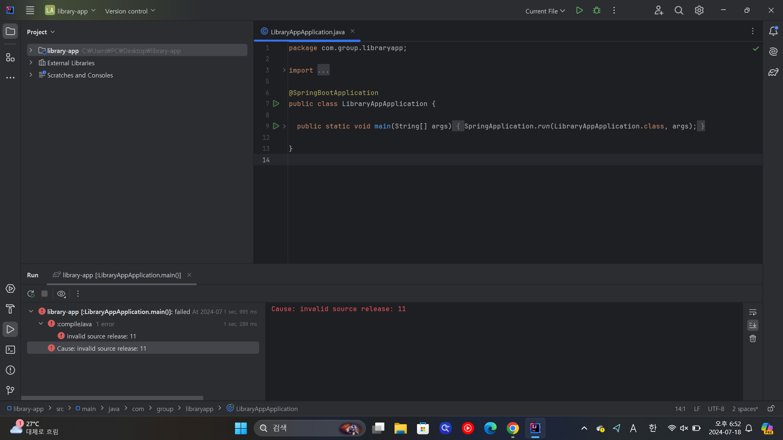The height and width of the screenshot is (440, 783).
Task: Open Search Everywhere magnifier
Action: 679,11
